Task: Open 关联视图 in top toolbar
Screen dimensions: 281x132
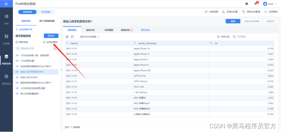Action: 211,12
